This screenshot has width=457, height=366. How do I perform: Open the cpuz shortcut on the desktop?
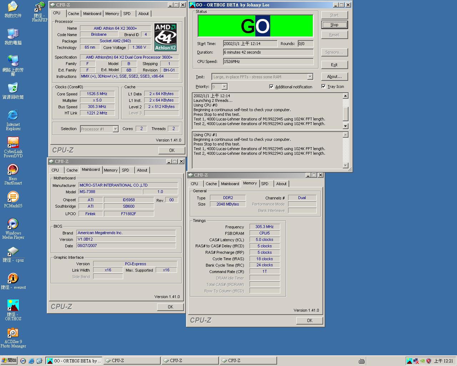click(x=13, y=254)
